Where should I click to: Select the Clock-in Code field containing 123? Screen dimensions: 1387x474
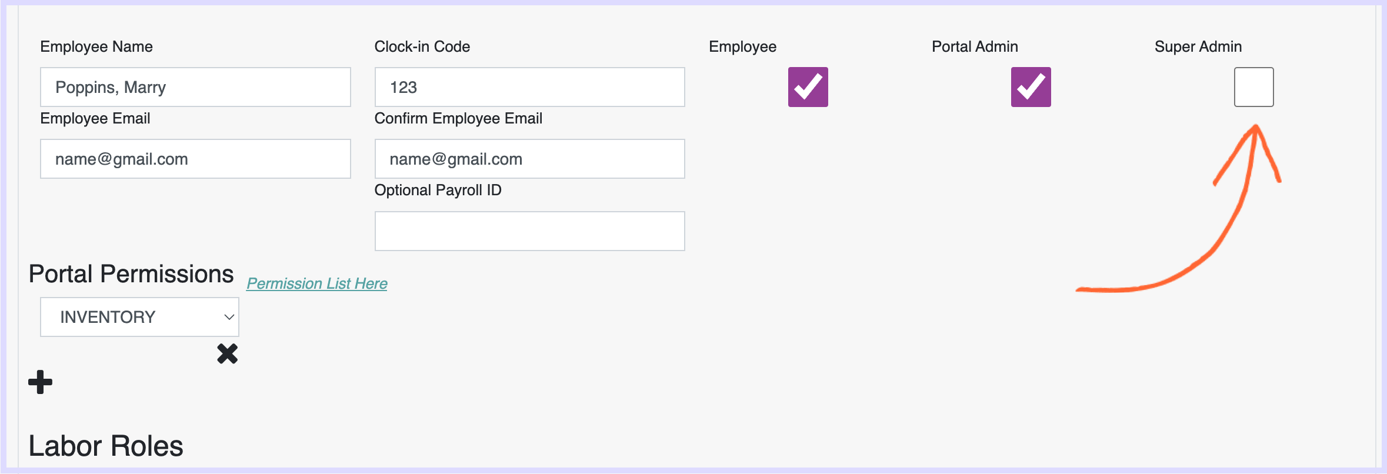[x=529, y=87]
